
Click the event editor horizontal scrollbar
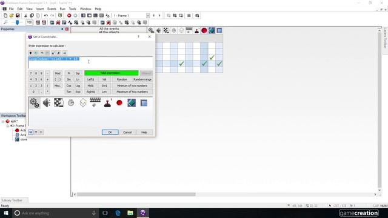pos(136,194)
